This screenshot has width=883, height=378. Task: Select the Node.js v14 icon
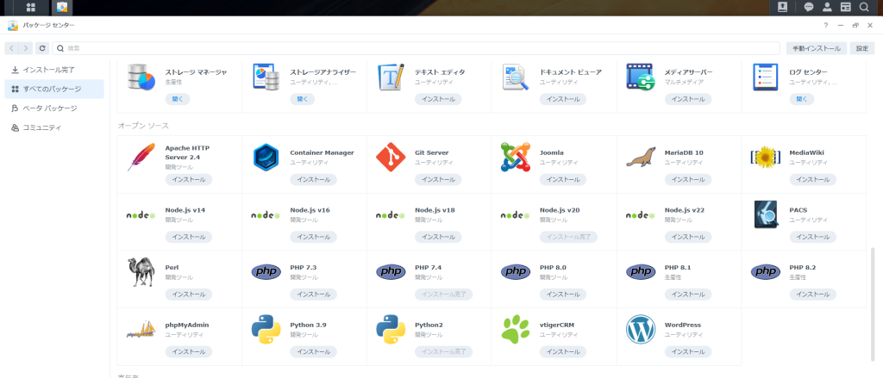[141, 215]
